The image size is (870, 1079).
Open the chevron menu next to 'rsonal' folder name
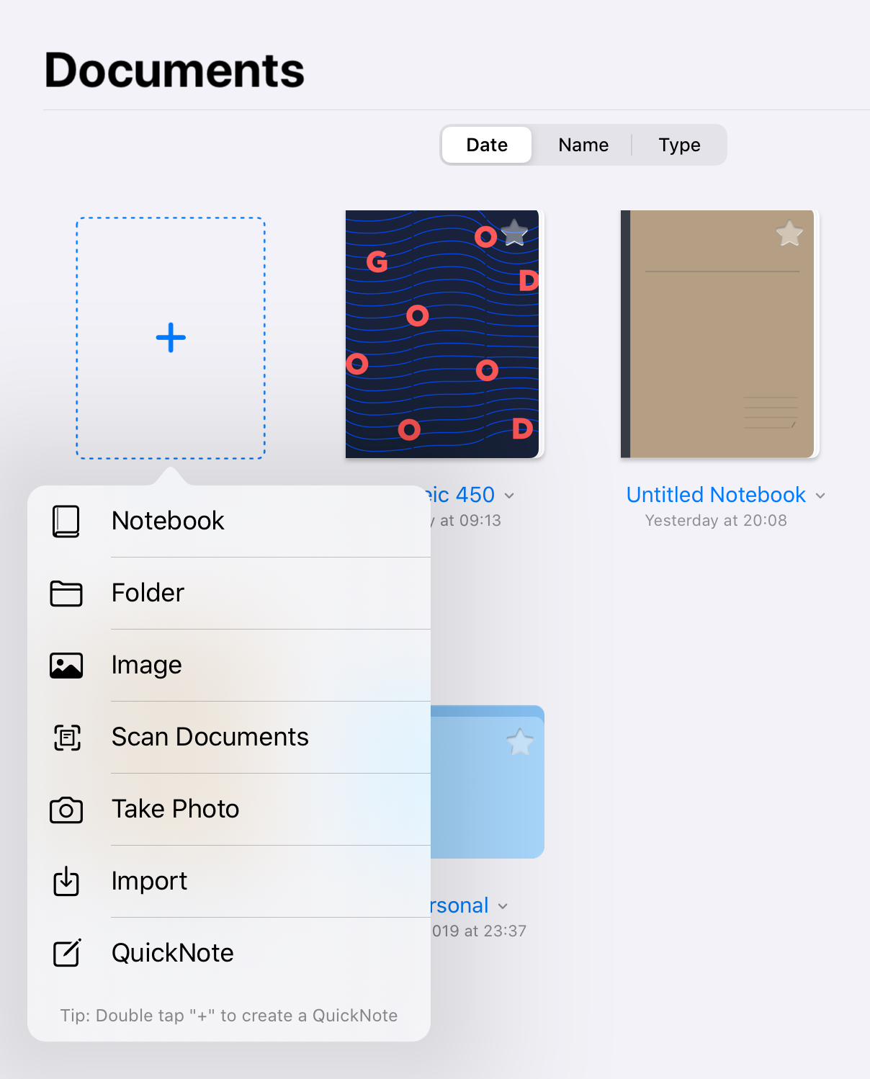(503, 906)
